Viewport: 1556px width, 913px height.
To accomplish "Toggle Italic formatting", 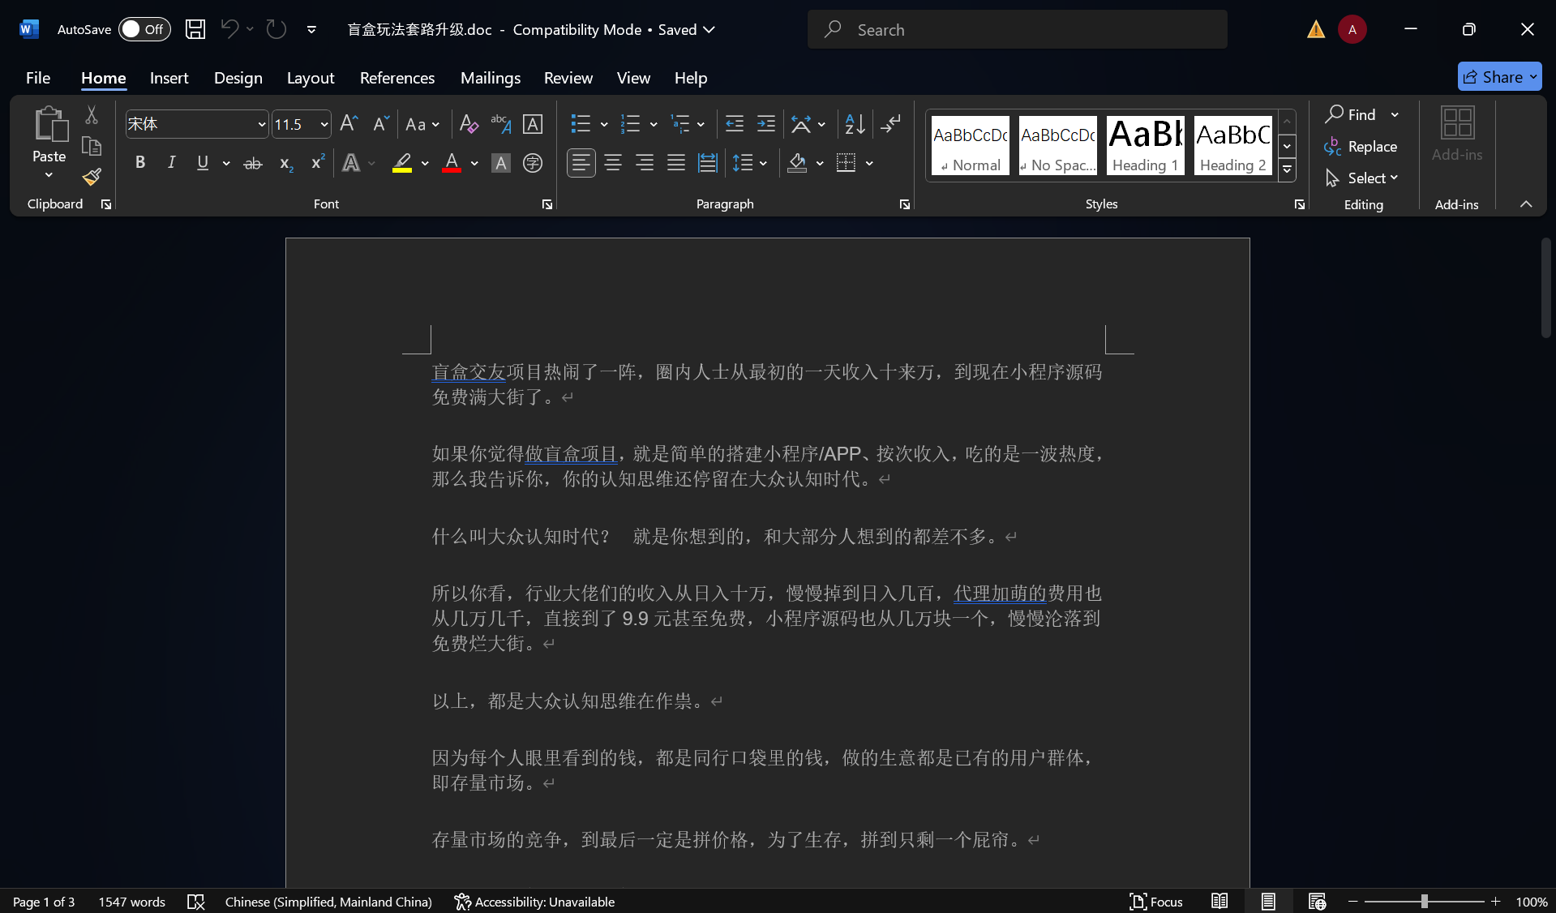I will pyautogui.click(x=171, y=163).
